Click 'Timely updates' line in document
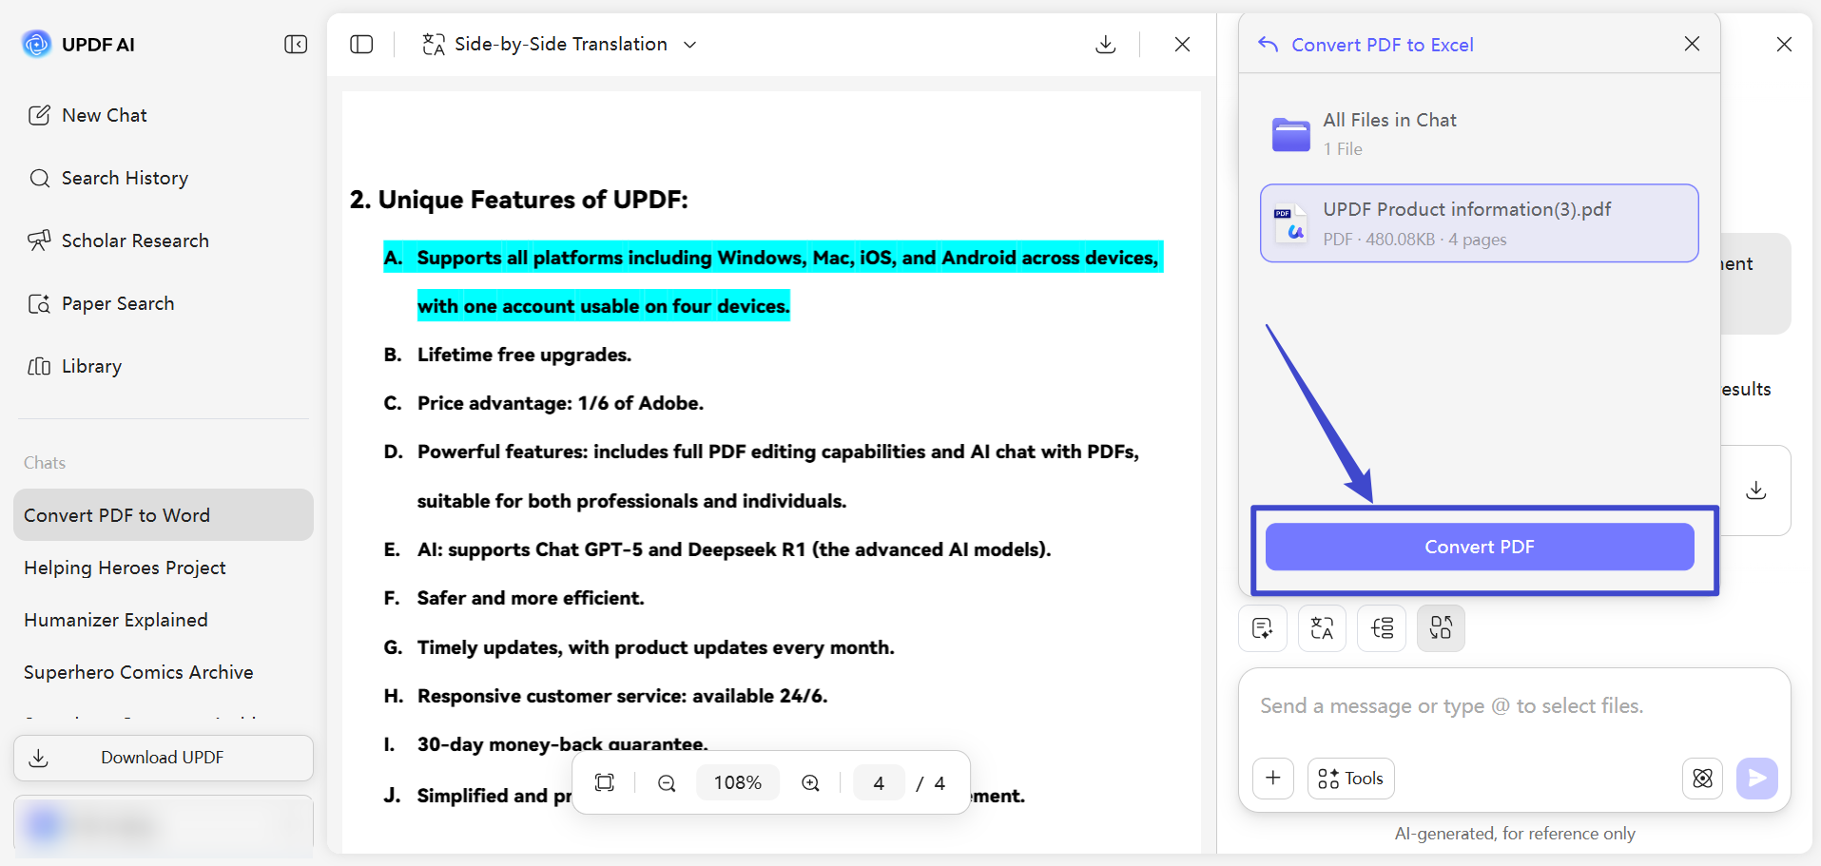This screenshot has height=866, width=1821. 655,647
